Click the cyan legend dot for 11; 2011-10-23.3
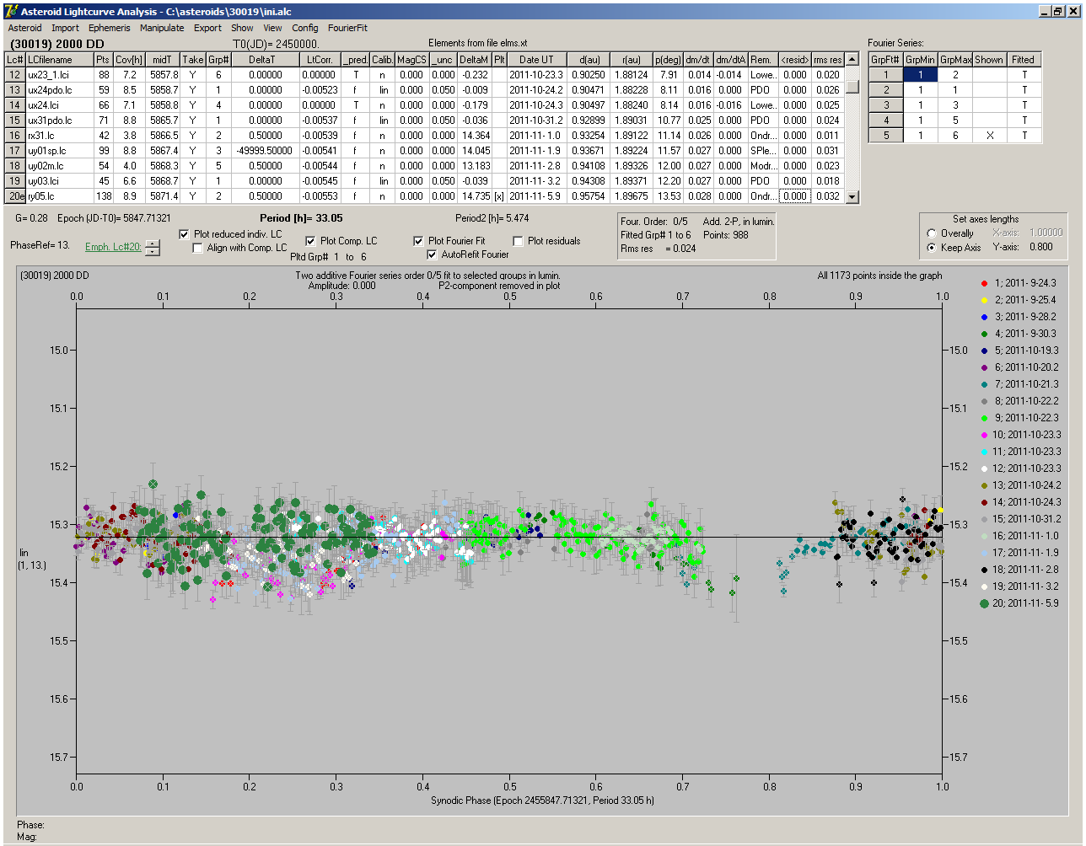The image size is (1086, 846). click(x=984, y=452)
